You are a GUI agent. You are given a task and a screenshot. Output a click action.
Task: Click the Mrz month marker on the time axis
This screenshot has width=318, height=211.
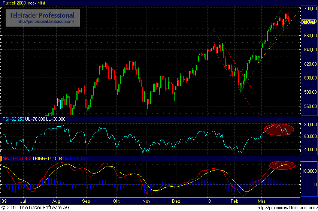coord(261,201)
